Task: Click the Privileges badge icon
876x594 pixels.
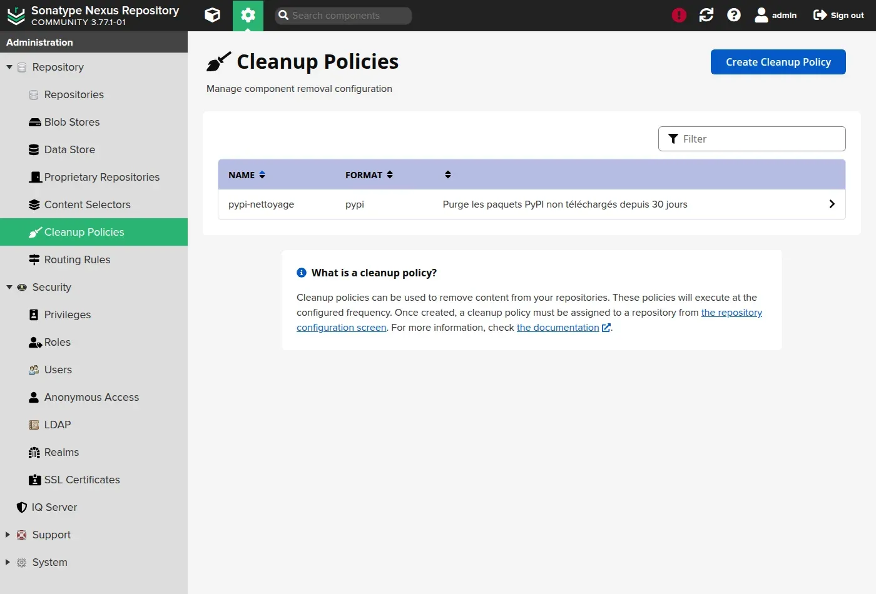Action: (x=34, y=315)
